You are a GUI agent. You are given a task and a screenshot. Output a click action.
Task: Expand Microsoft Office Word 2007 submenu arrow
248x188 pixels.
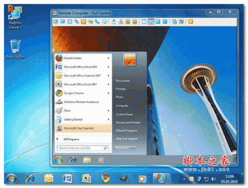click(109, 67)
